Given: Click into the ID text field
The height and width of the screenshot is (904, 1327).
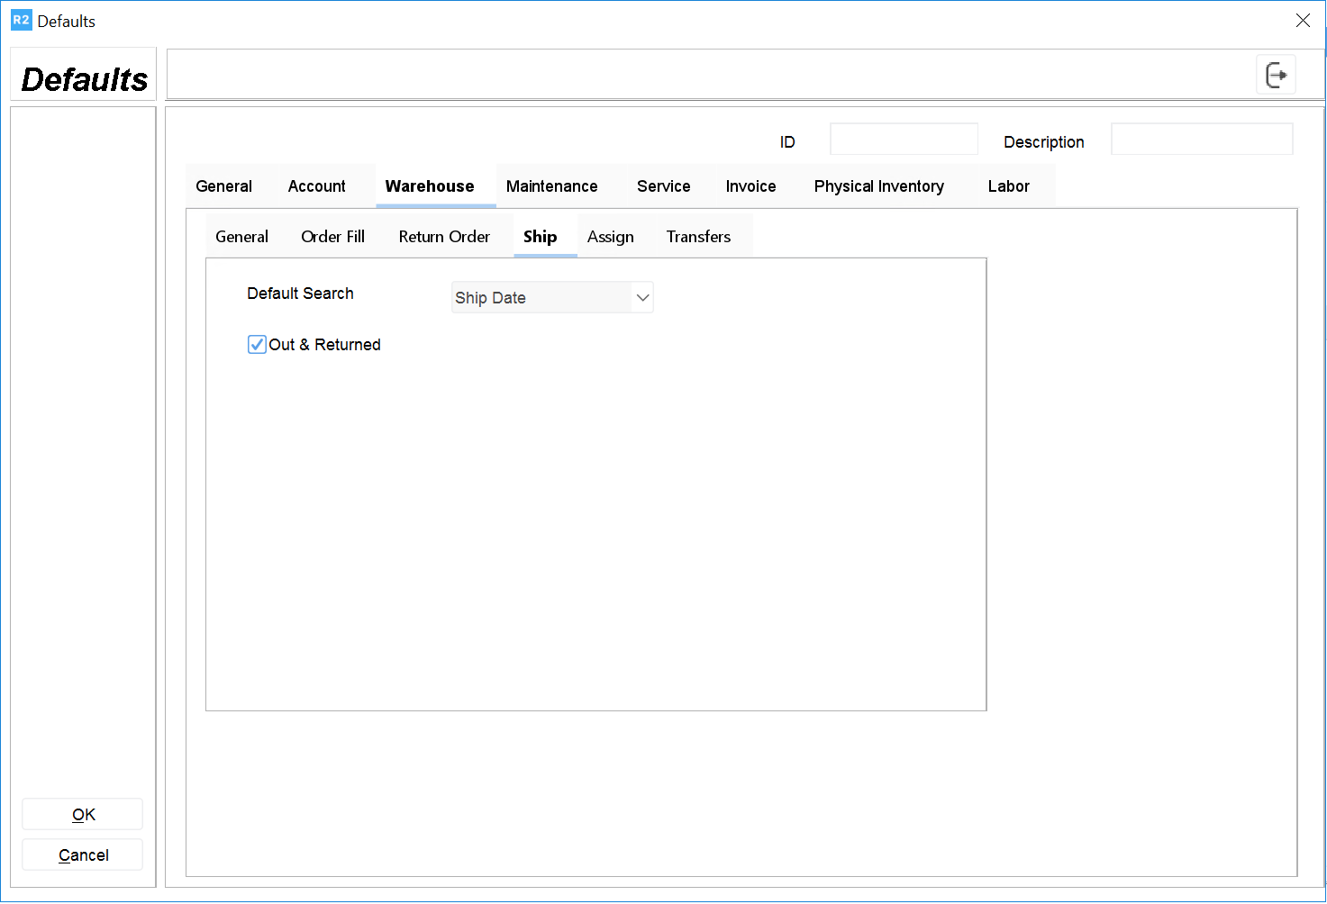Looking at the screenshot, I should (904, 140).
